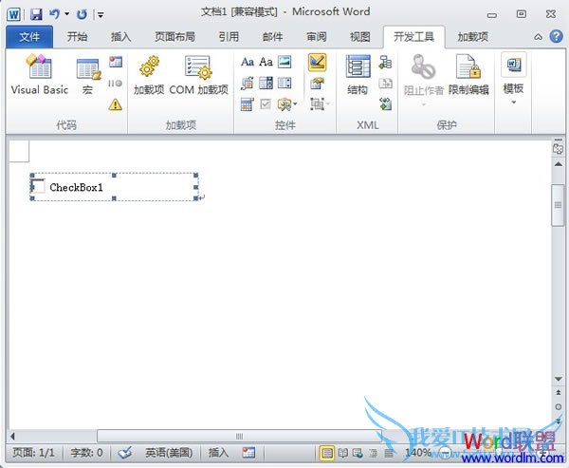The width and height of the screenshot is (569, 468).
Task: Click the Previous Page double arrow
Action: (559, 393)
